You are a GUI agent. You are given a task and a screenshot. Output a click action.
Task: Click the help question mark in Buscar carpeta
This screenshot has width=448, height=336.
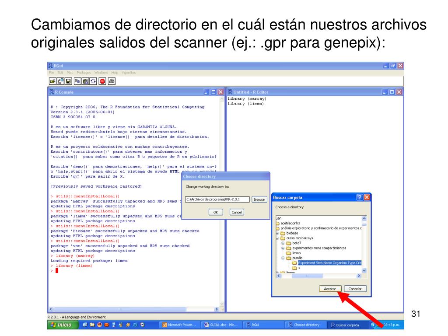pyautogui.click(x=360, y=197)
